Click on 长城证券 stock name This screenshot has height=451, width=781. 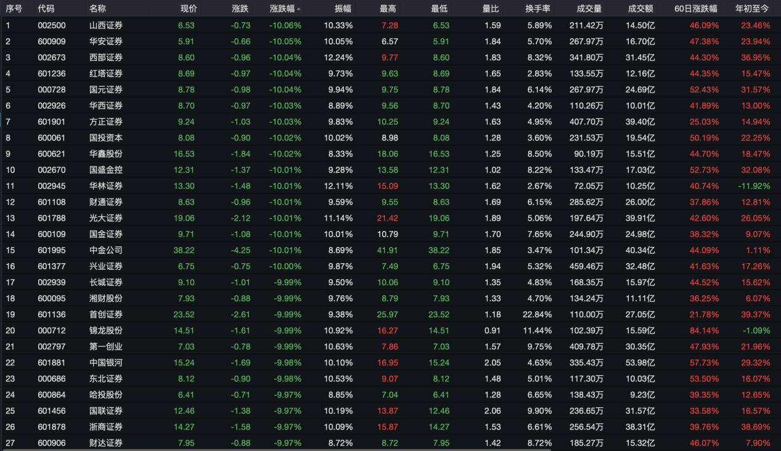106,282
